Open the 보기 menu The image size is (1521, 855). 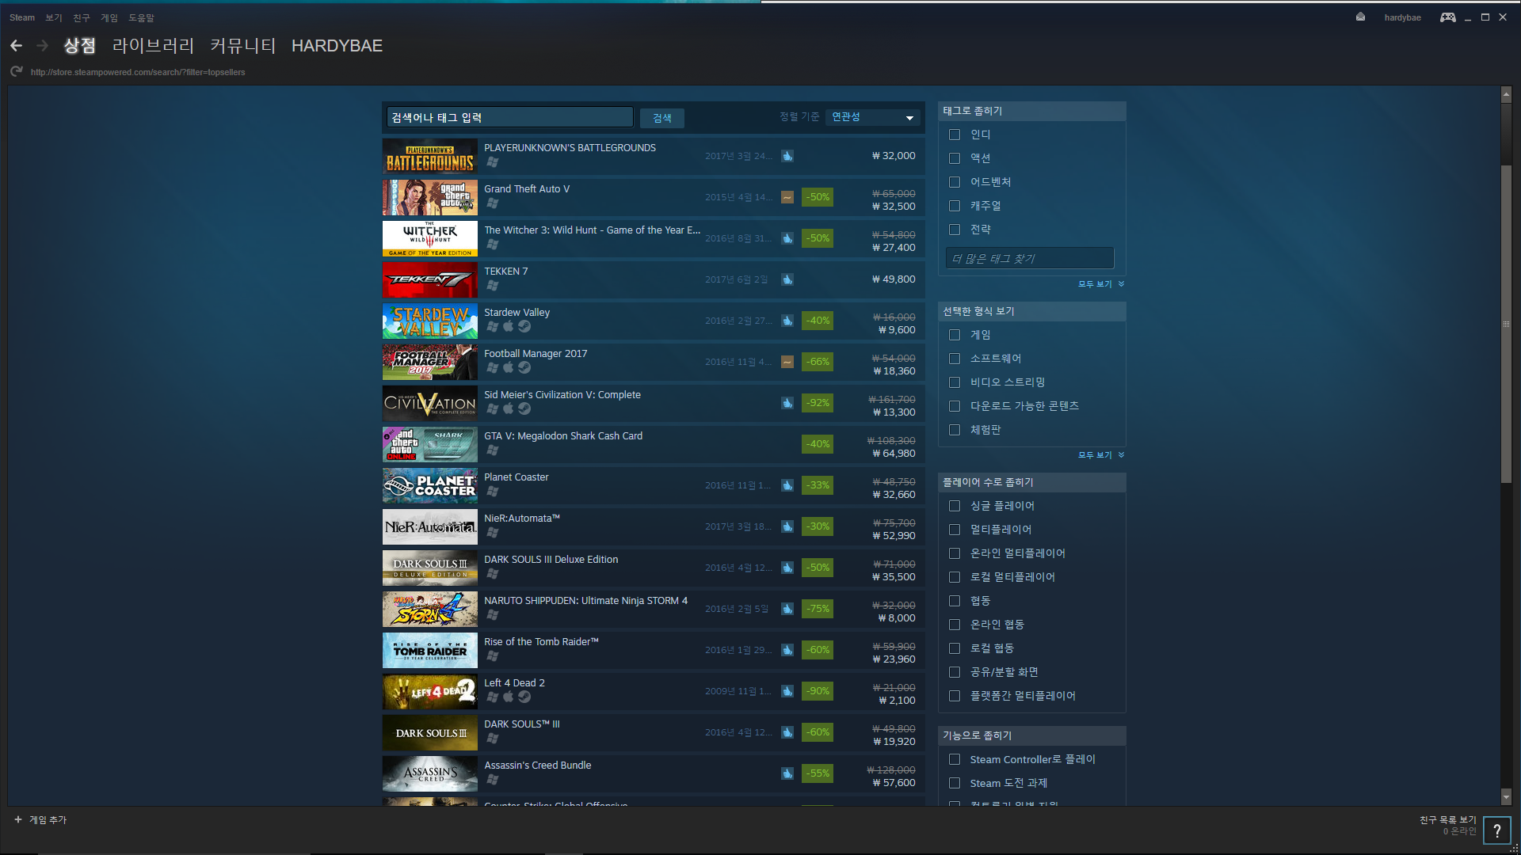click(53, 17)
